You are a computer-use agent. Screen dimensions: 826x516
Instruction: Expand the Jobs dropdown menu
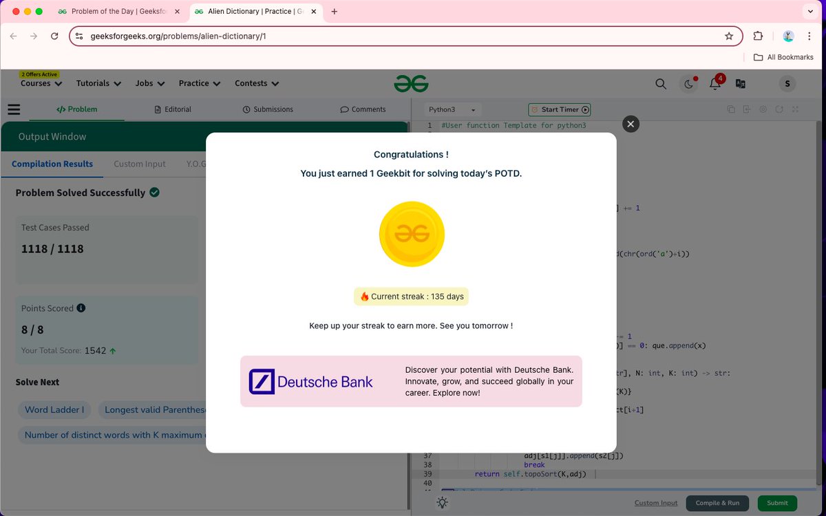(x=150, y=83)
